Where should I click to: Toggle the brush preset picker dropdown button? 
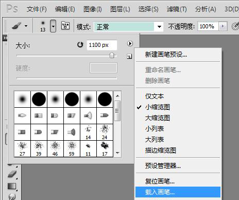pos(53,26)
